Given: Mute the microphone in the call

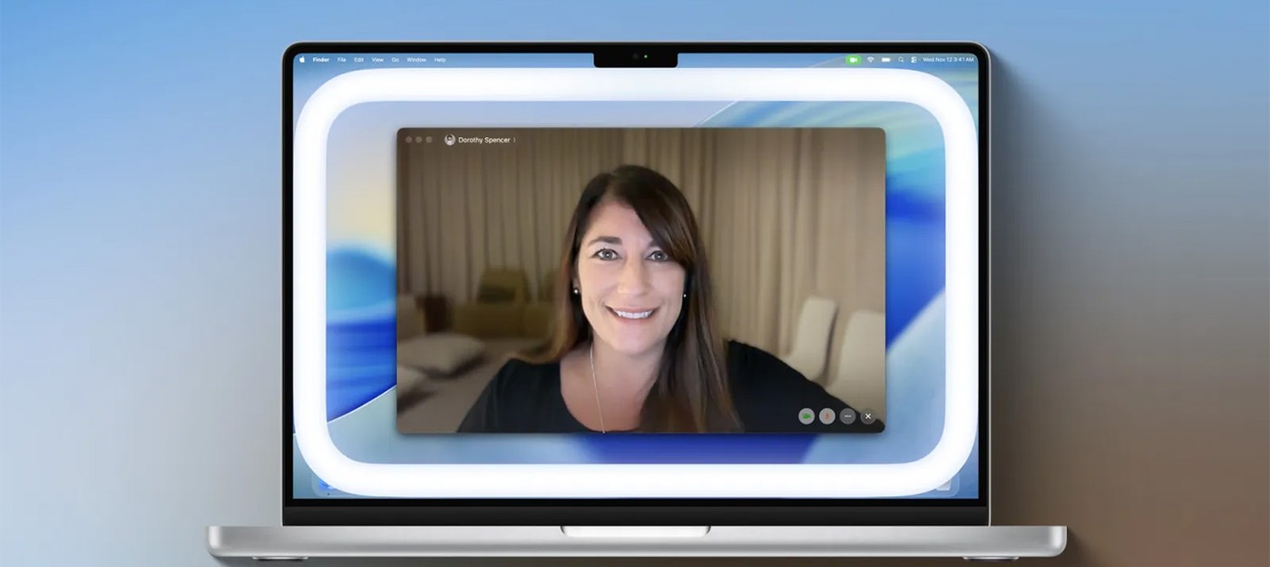Looking at the screenshot, I should 826,416.
